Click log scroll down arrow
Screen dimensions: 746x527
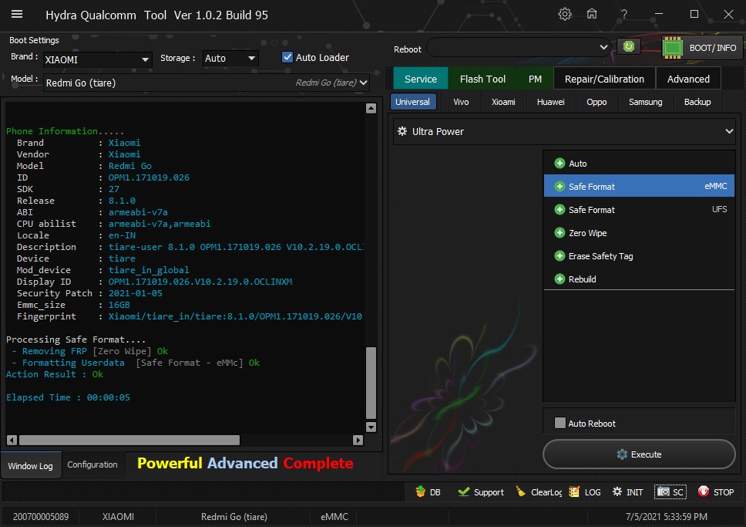[371, 427]
